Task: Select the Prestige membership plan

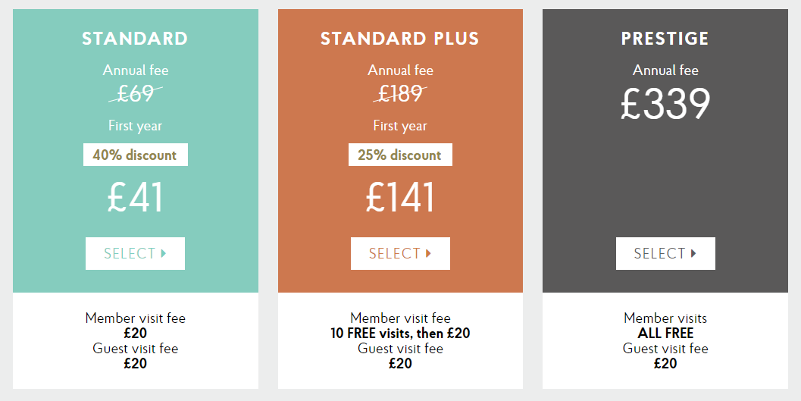Action: tap(665, 253)
